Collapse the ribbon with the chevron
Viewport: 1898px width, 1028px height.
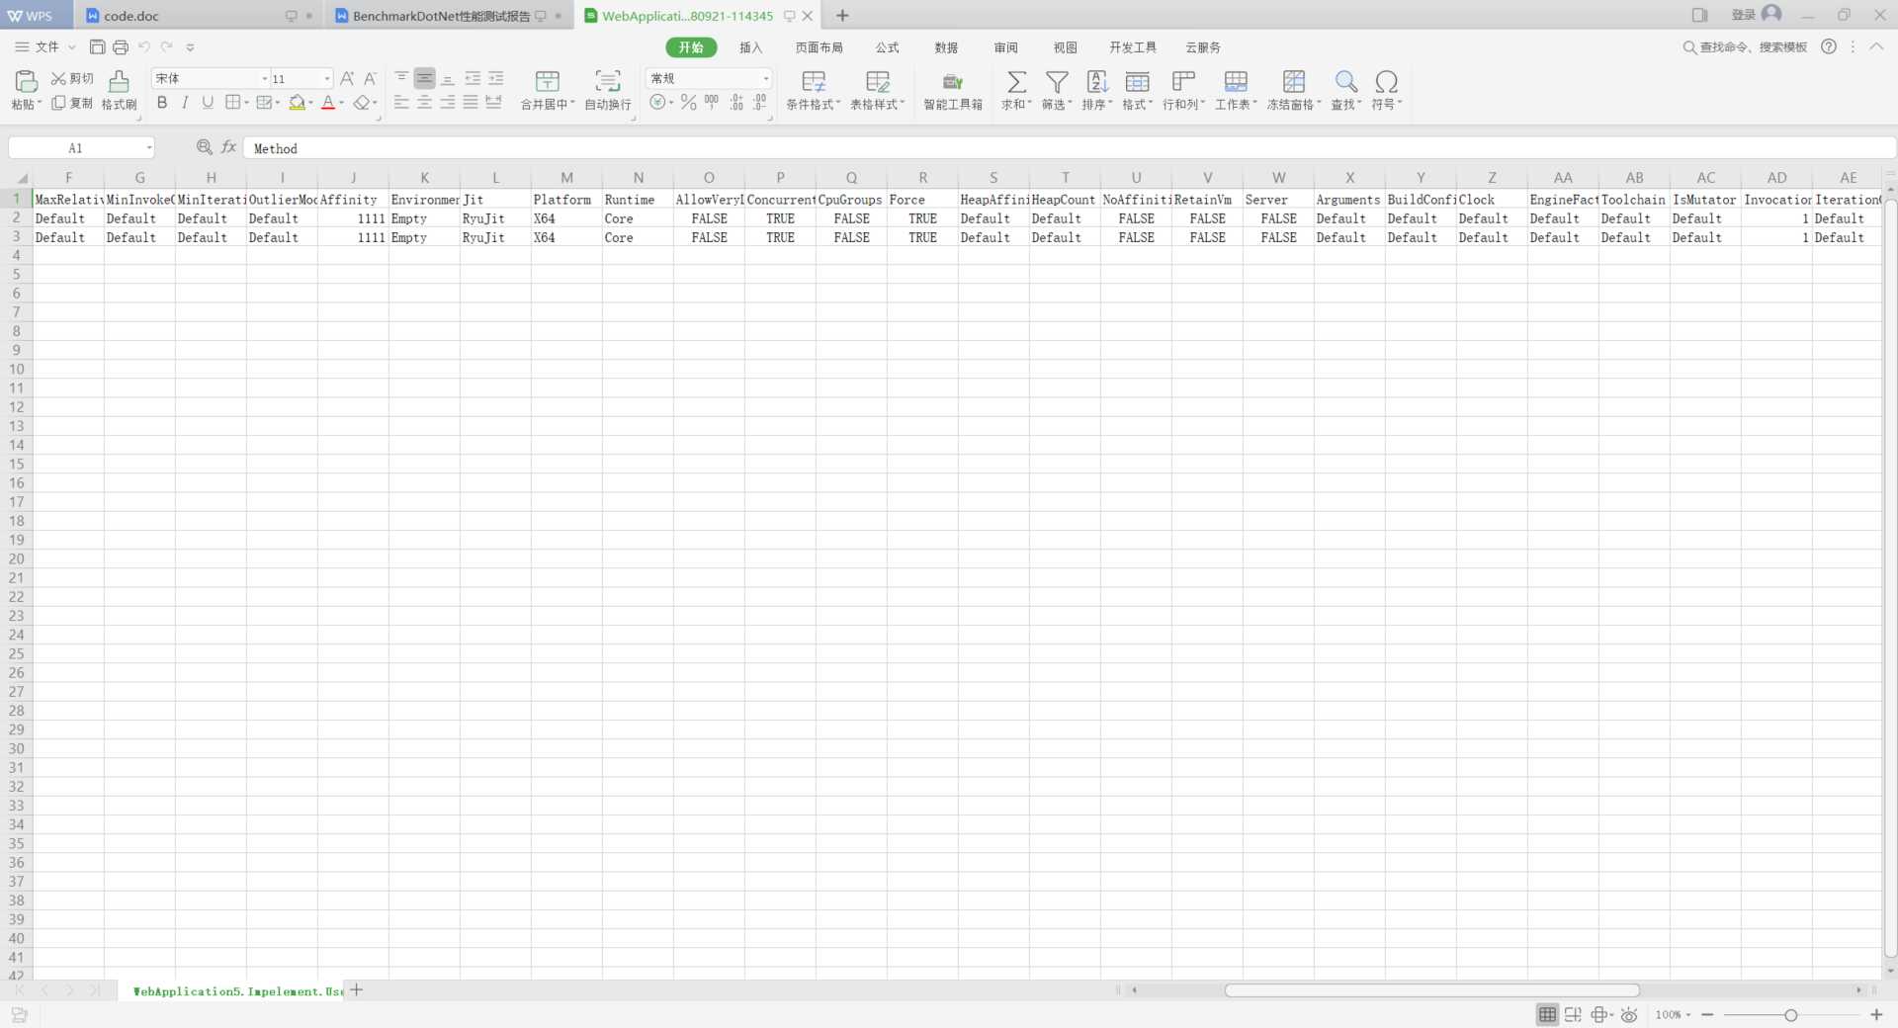coord(1876,46)
